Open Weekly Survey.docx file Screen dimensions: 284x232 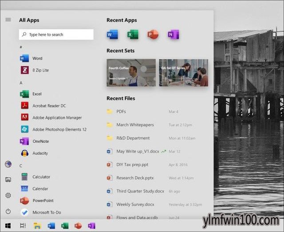130,204
